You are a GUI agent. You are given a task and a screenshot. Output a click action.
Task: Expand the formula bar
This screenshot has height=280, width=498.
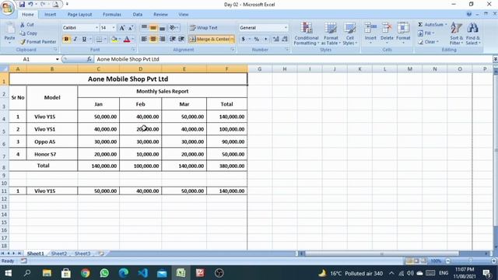495,59
